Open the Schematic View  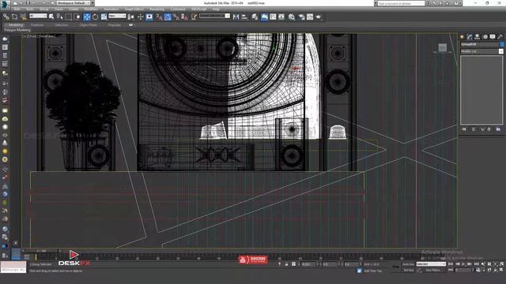click(x=281, y=17)
